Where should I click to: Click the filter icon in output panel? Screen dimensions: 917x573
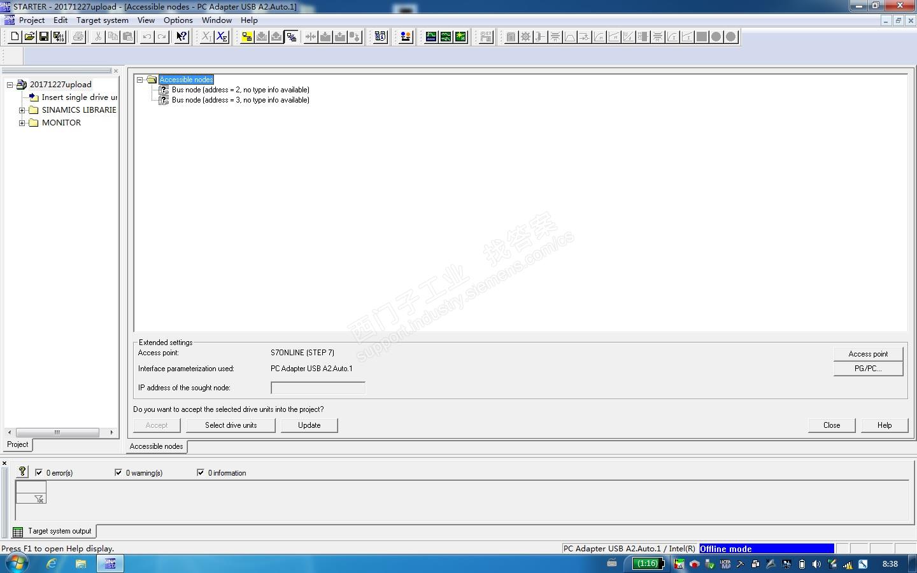(x=39, y=499)
